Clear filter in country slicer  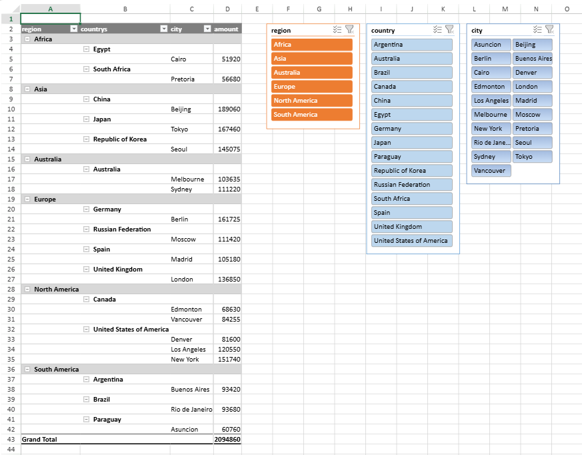[x=449, y=29]
